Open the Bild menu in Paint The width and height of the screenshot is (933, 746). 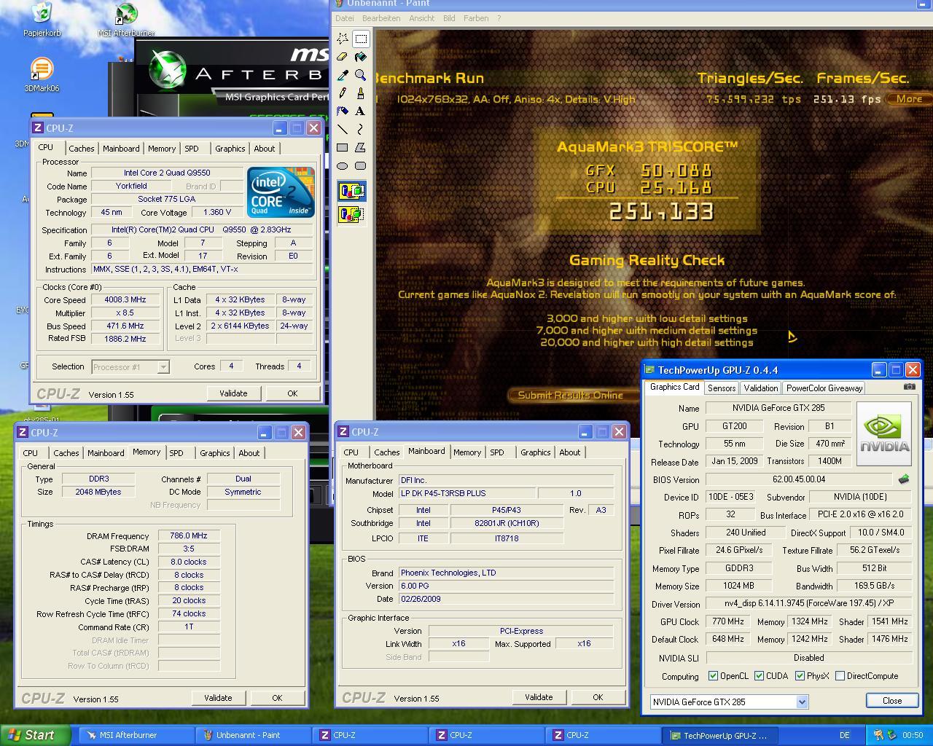(x=449, y=18)
